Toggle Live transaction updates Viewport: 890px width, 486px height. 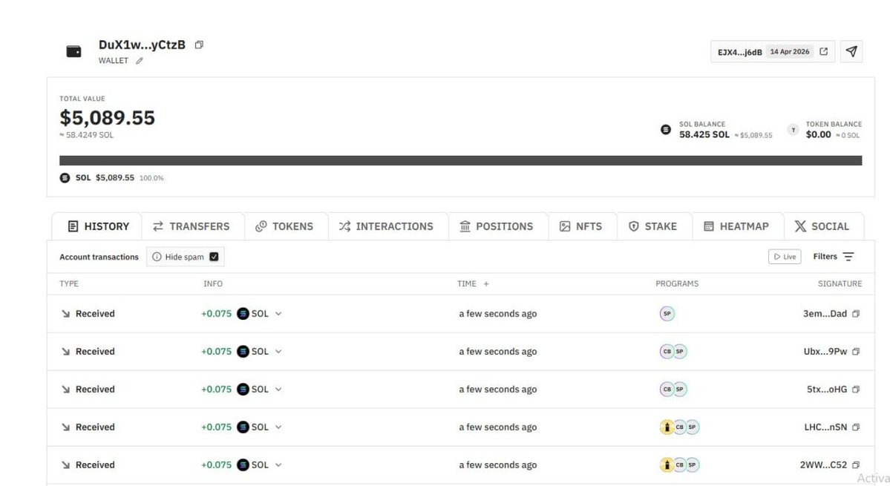pos(785,257)
